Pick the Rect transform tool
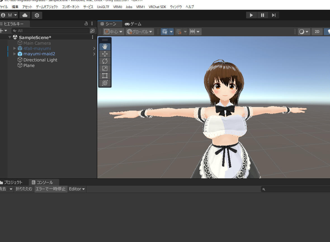 click(x=105, y=76)
